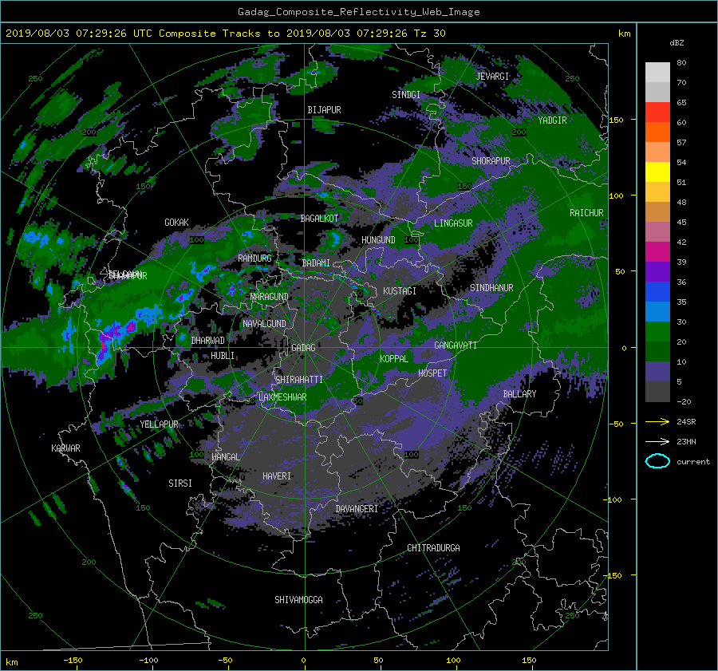Select the light gray 80 dBZ swatch
Viewport: 718px width, 671px height.
[657, 73]
